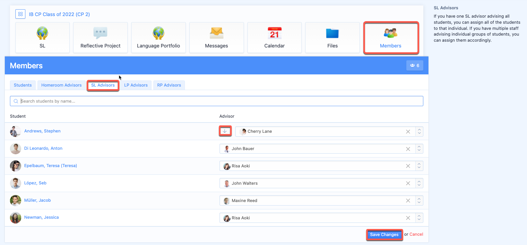The height and width of the screenshot is (245, 527).
Task: Open IB CP Class of 2022 link
Action: tap(59, 14)
